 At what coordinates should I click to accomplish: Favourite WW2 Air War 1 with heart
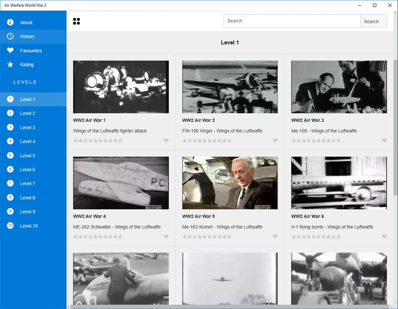click(166, 140)
